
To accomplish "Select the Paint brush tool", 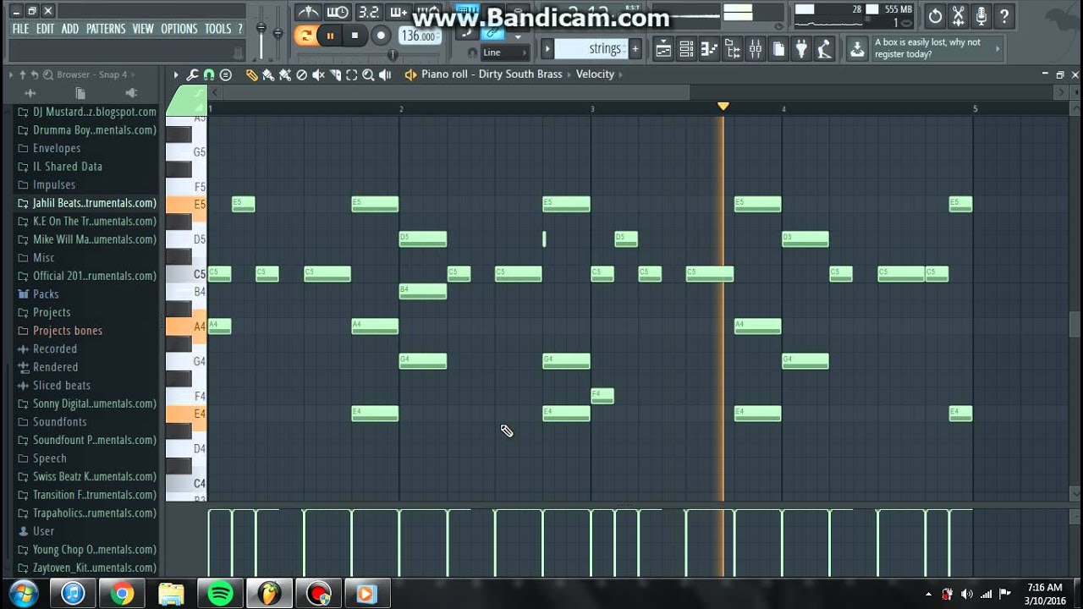I will [267, 74].
